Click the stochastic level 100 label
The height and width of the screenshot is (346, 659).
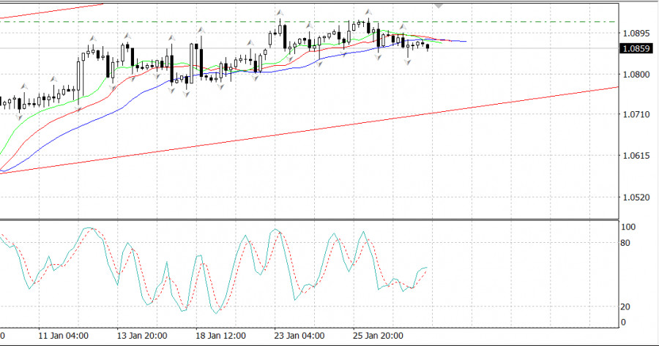tap(628, 227)
